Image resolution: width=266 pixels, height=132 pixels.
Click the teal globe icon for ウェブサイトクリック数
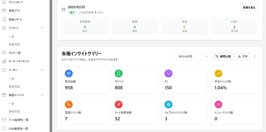click(168, 104)
